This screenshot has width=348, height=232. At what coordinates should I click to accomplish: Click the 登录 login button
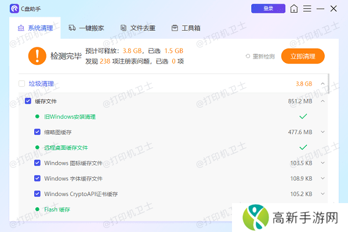(268, 9)
